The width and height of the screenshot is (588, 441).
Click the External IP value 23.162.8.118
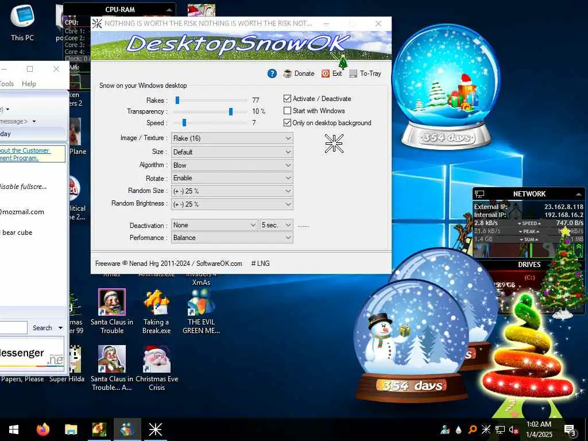click(564, 207)
